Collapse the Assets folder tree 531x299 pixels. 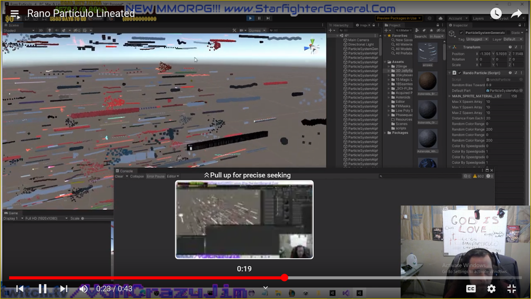click(386, 62)
